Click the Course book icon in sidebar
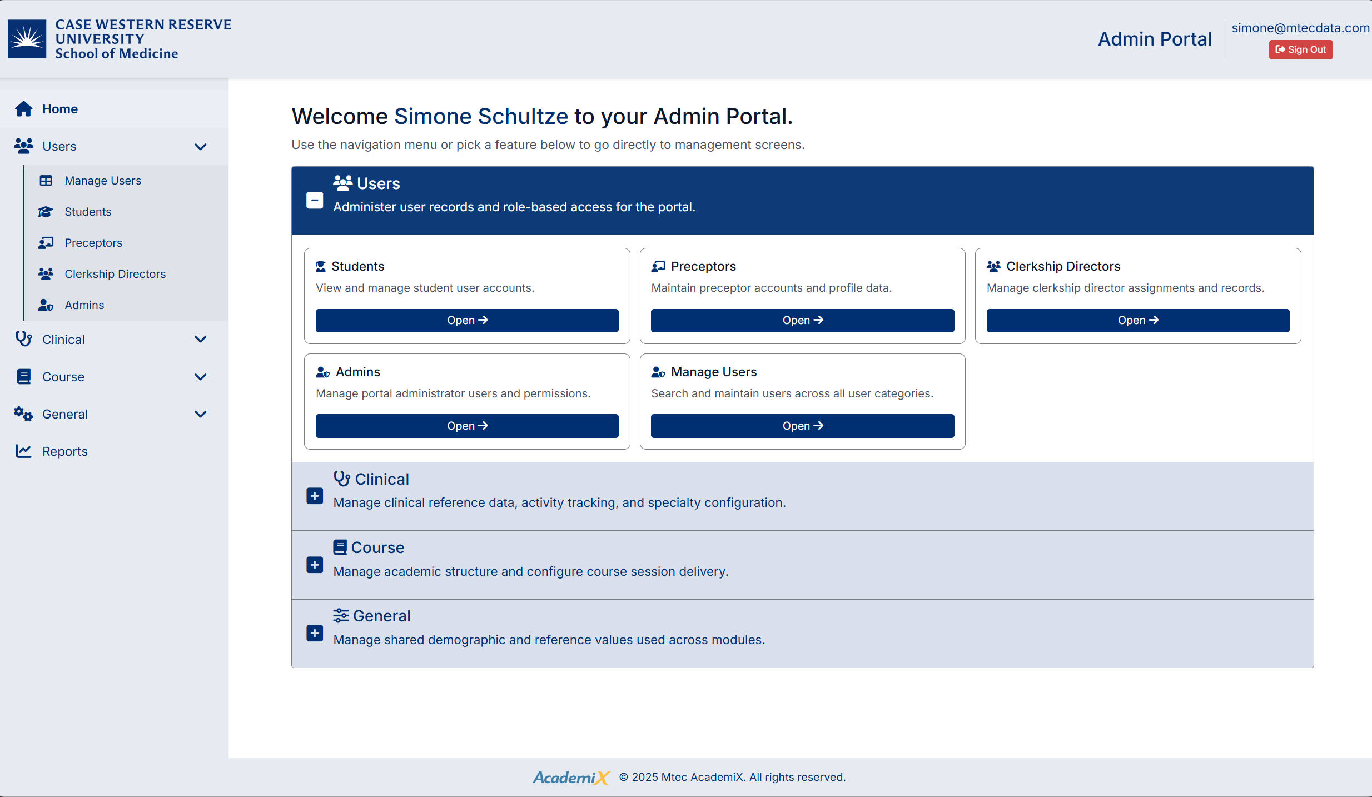This screenshot has width=1372, height=797. (x=23, y=377)
